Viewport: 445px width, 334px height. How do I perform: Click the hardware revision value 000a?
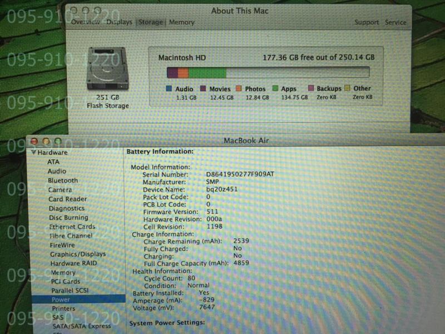pyautogui.click(x=214, y=219)
